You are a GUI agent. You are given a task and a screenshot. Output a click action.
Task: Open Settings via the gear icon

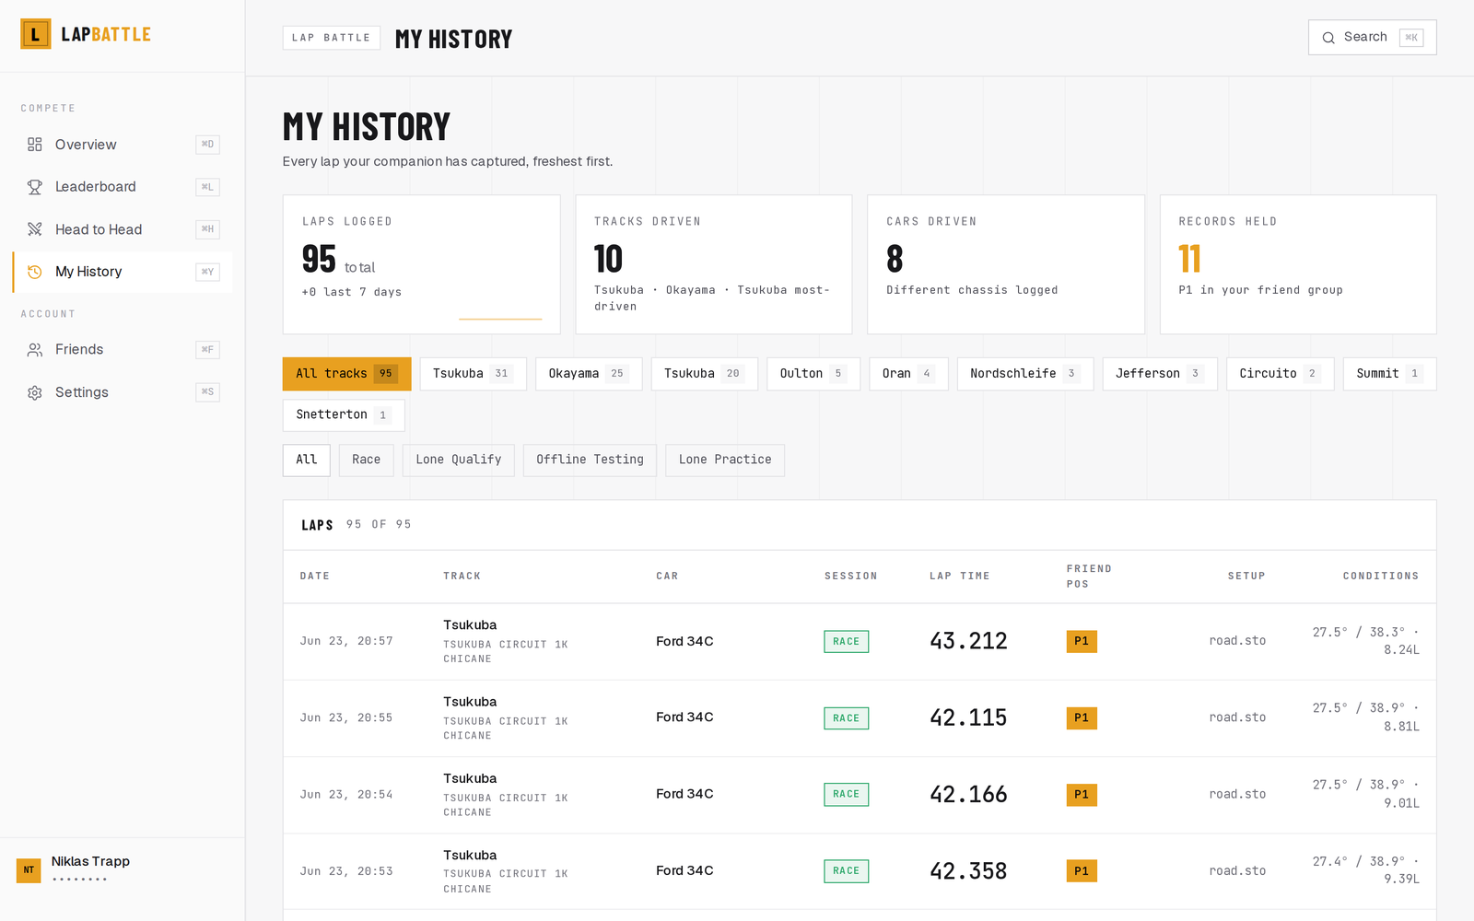tap(35, 392)
